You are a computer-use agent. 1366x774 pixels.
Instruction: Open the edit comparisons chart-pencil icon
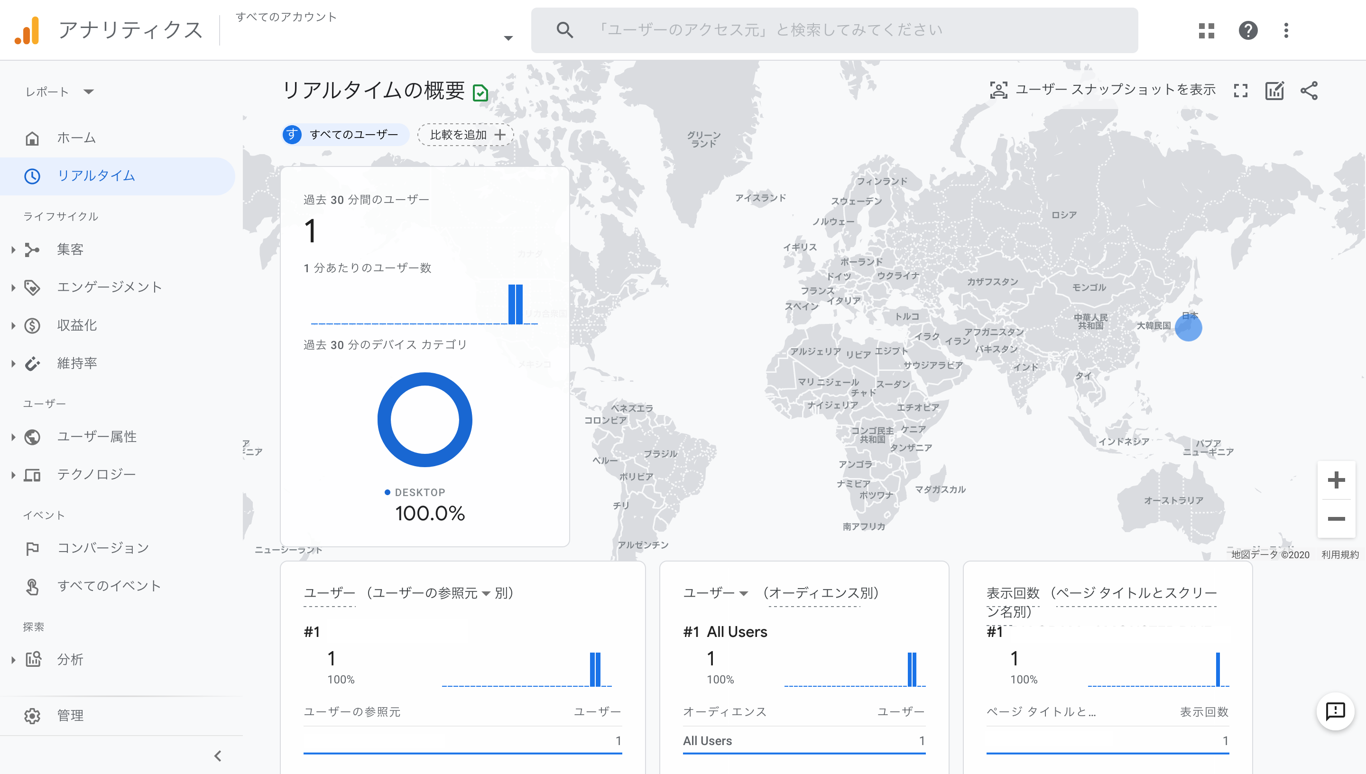click(x=1274, y=91)
